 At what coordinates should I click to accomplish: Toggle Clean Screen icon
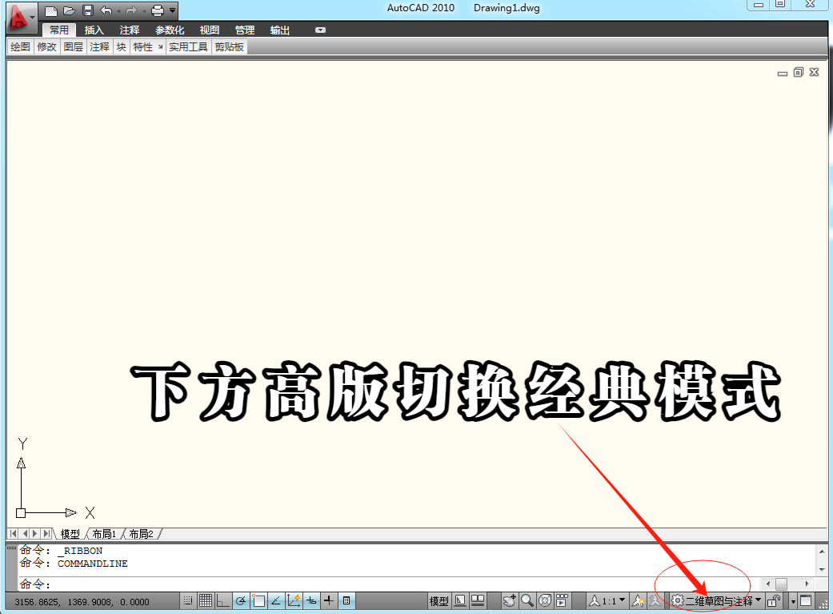(x=806, y=601)
